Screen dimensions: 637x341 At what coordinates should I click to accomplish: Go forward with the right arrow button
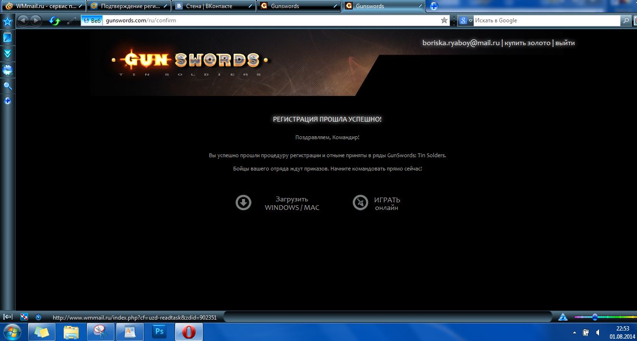coord(36,20)
